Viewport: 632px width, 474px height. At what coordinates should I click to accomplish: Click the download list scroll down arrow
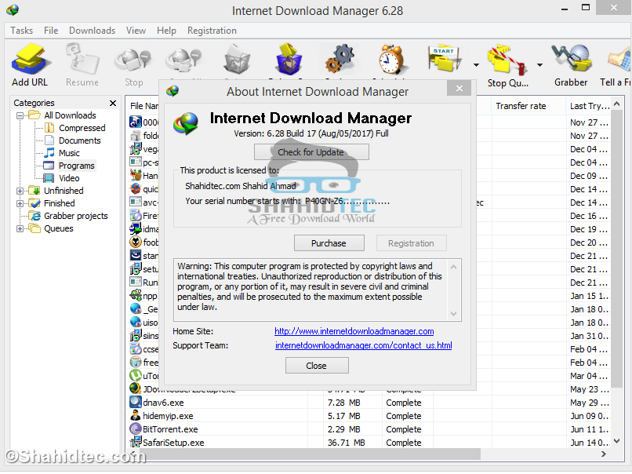(616, 441)
